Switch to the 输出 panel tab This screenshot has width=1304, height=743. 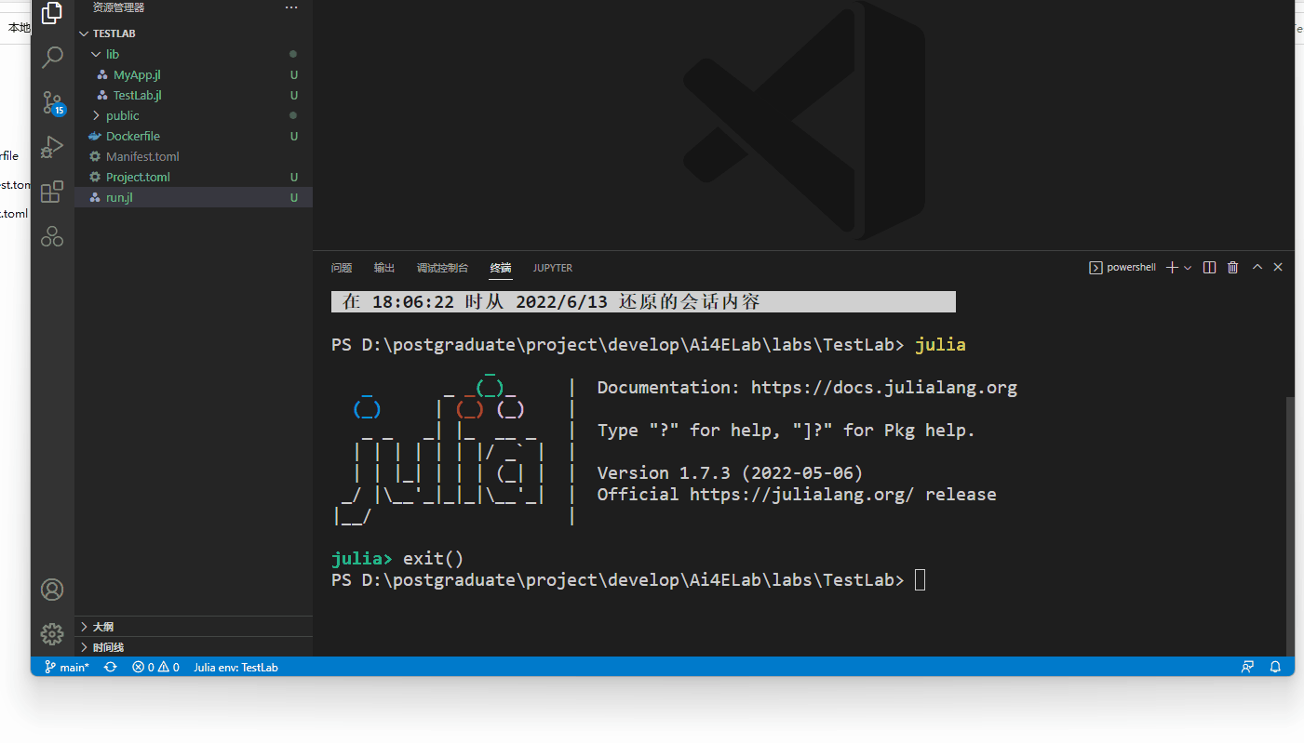[x=384, y=268]
